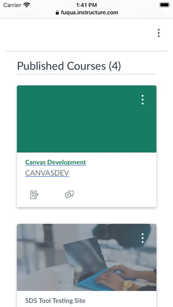Open the SDS Tool Testing Site title

[x=55, y=301]
